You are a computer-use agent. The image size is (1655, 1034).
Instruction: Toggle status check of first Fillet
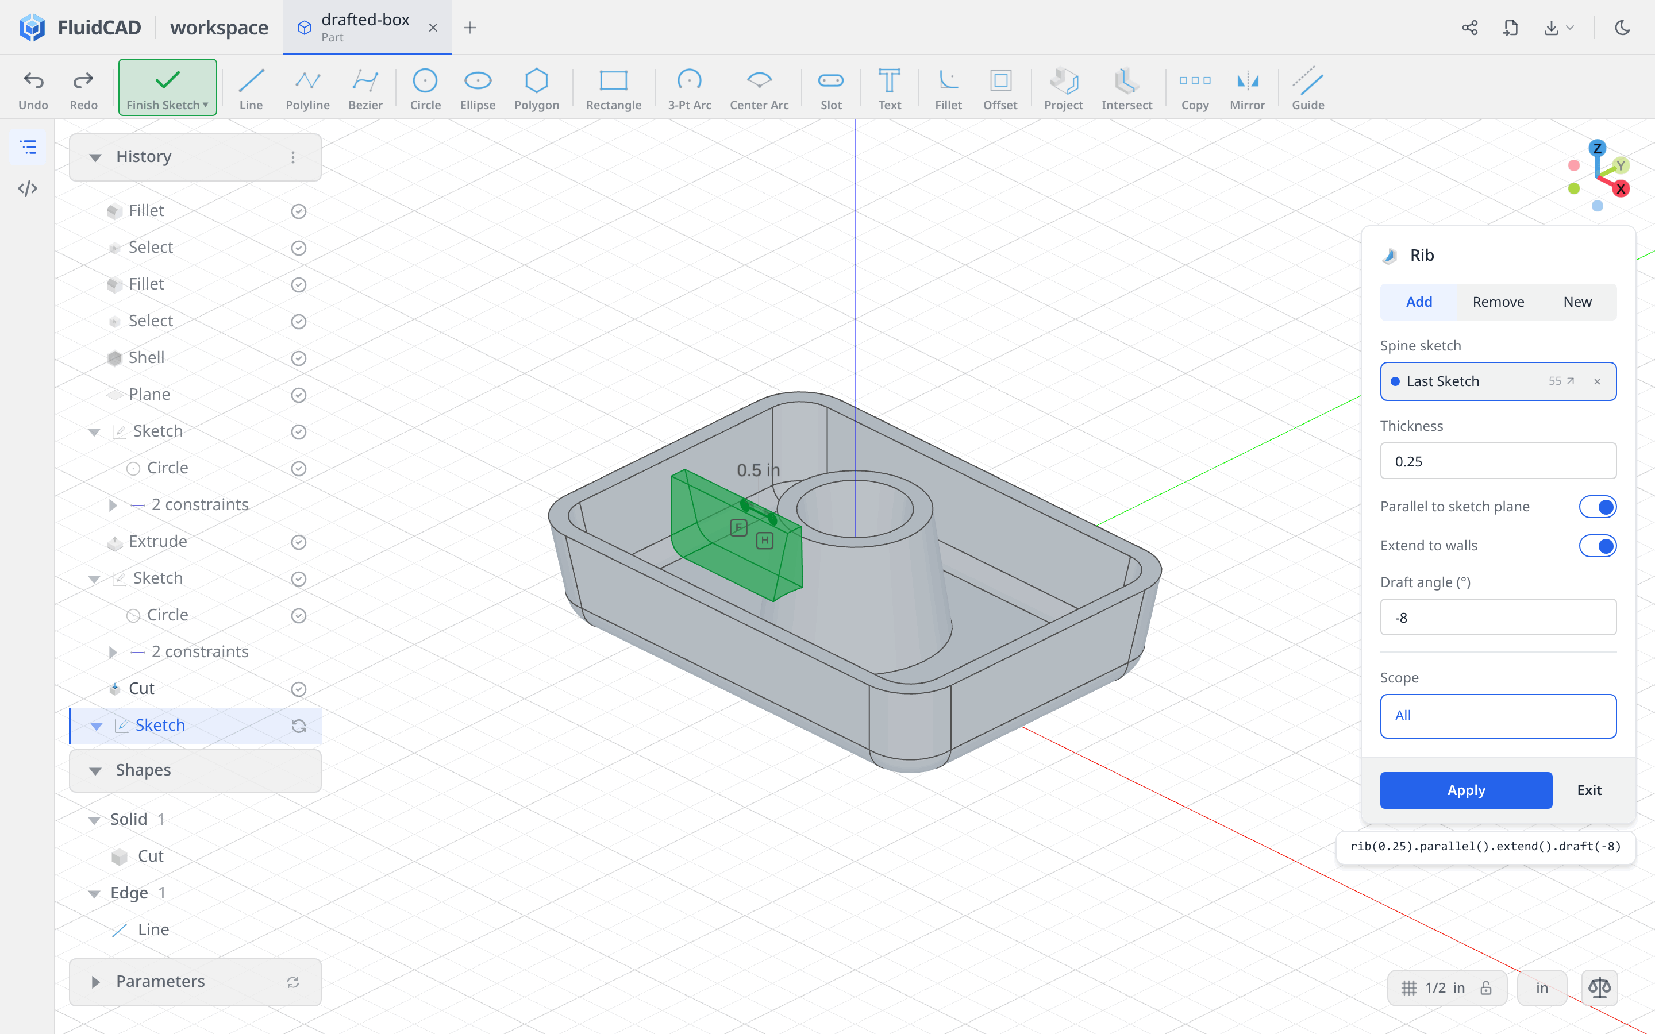point(298,211)
